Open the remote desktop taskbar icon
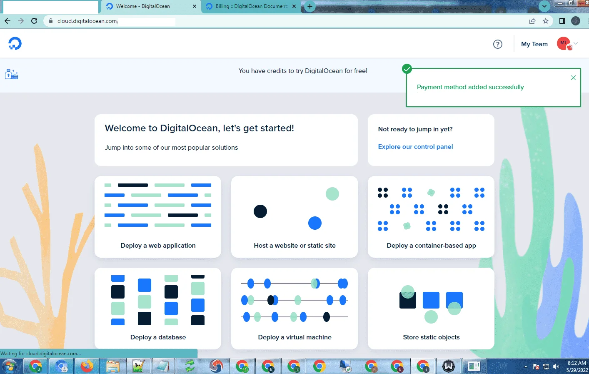 (x=345, y=366)
